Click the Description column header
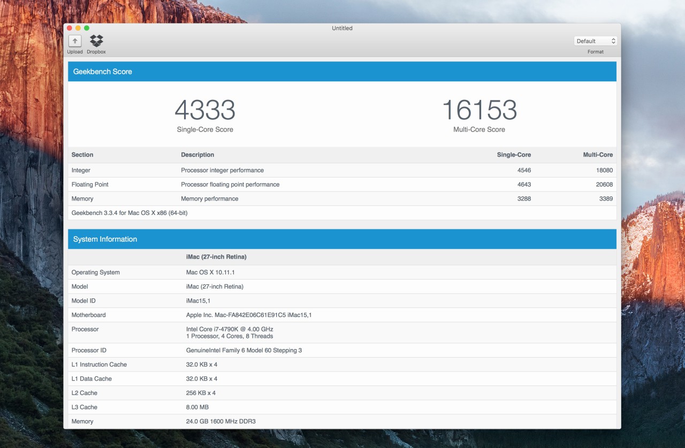 click(197, 155)
